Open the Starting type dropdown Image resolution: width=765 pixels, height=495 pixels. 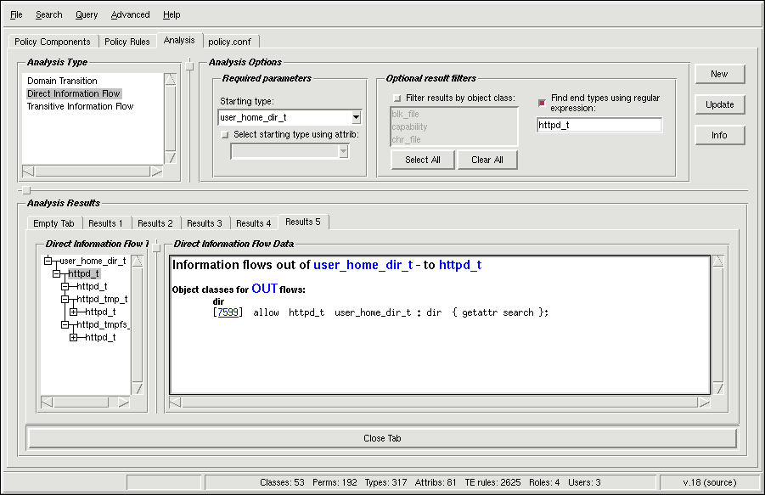356,117
